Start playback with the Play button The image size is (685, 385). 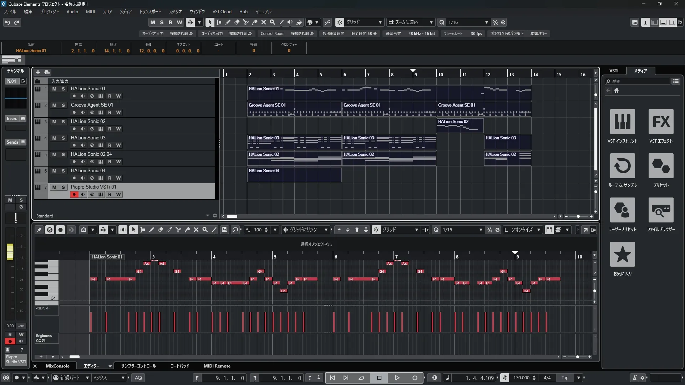(x=397, y=378)
